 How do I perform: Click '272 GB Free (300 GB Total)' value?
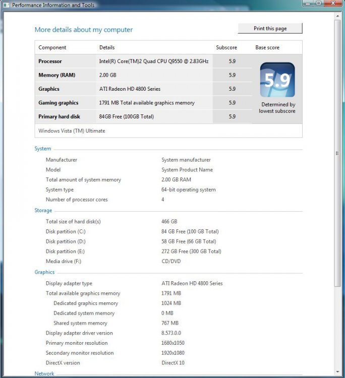(x=191, y=251)
